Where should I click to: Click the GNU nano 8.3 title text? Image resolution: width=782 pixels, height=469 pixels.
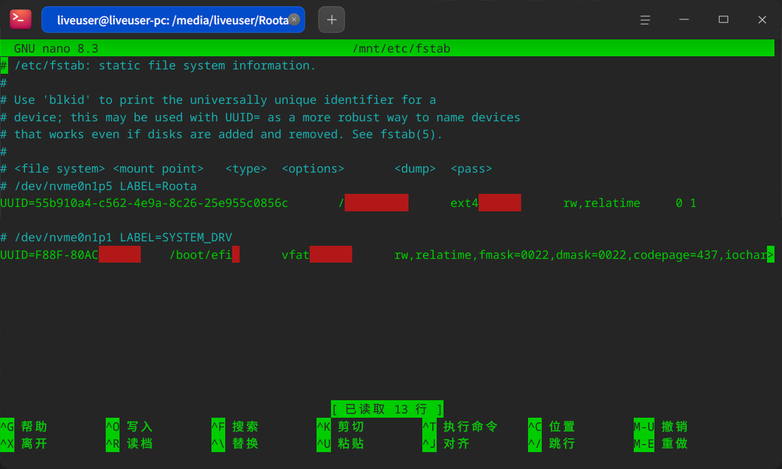click(56, 49)
